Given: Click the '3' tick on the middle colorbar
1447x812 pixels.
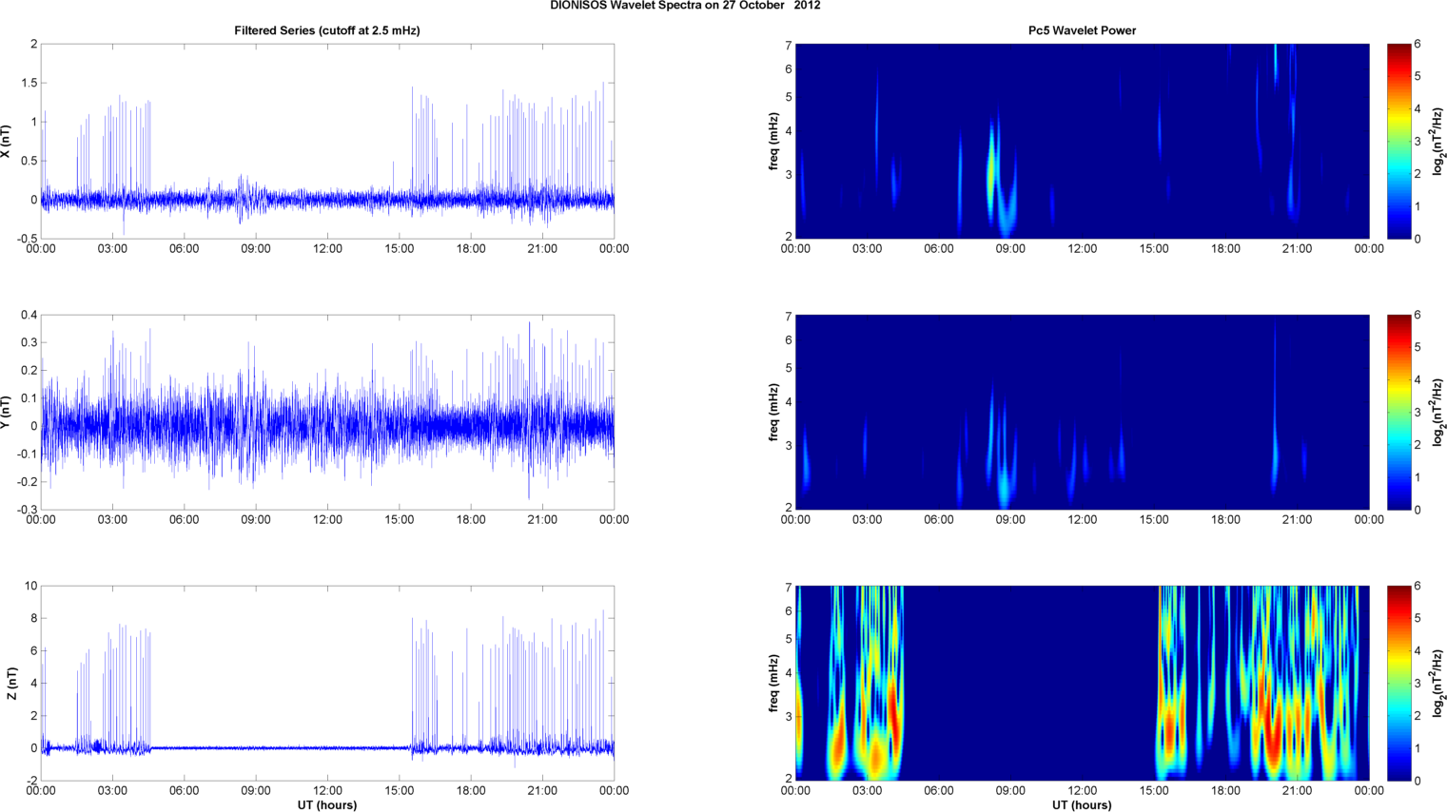Looking at the screenshot, I should coord(1418,413).
